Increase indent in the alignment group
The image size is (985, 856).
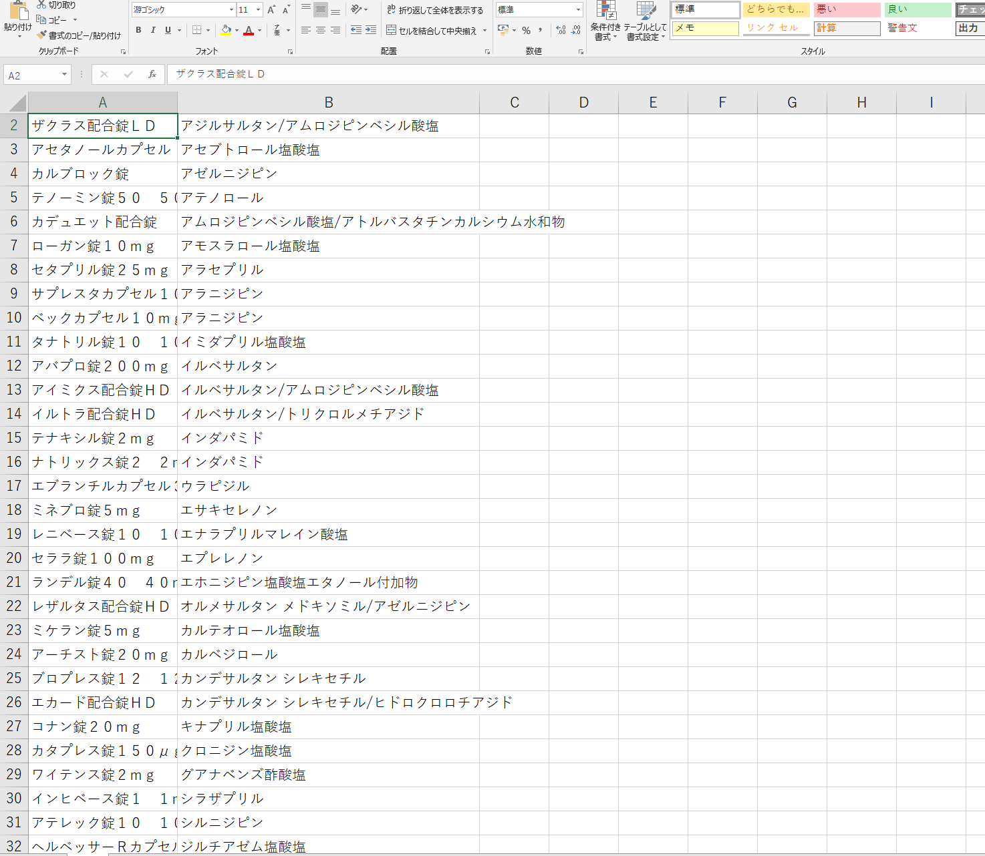coord(371,30)
